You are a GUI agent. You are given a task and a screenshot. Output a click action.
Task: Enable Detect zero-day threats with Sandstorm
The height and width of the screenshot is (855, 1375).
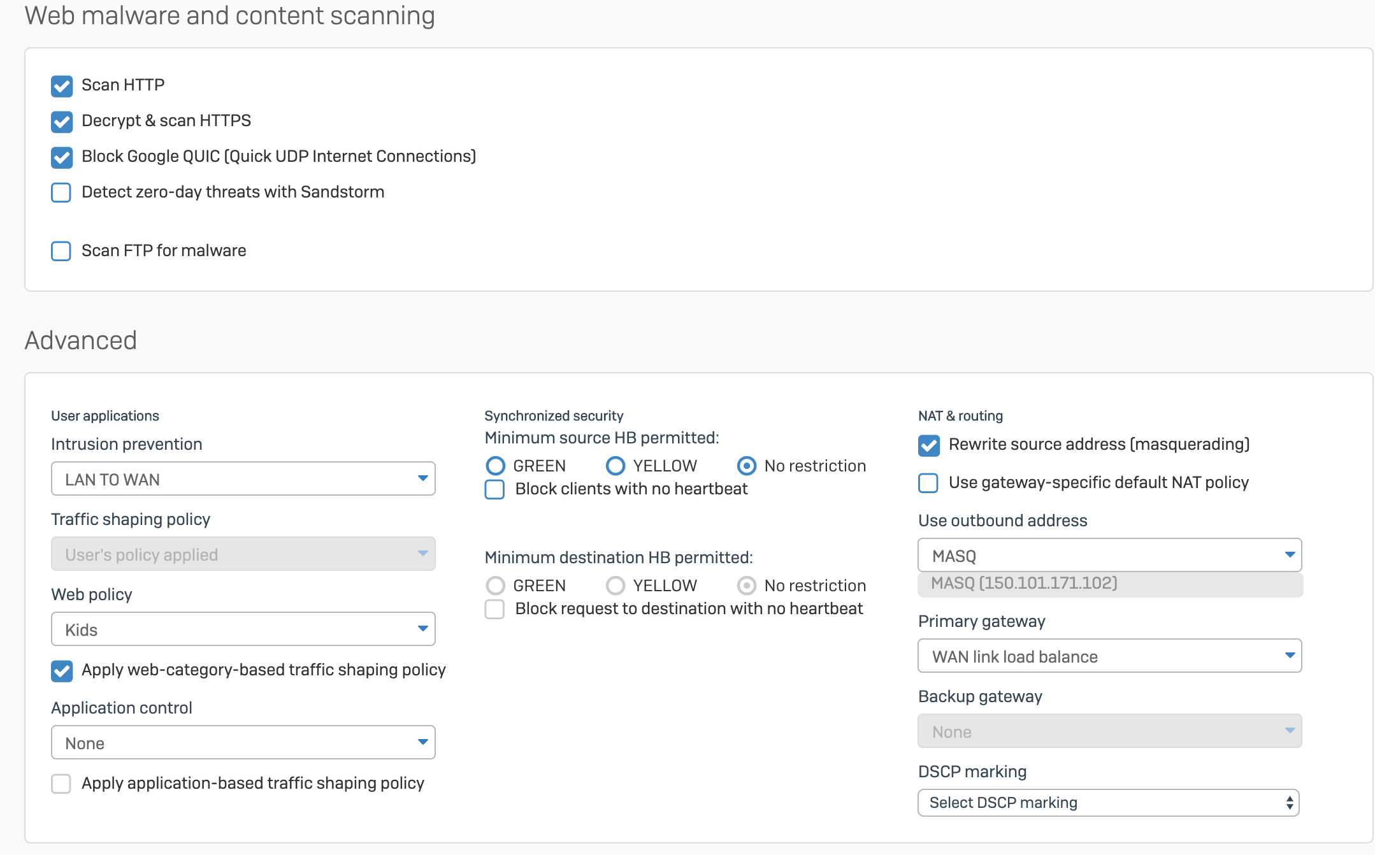61,192
